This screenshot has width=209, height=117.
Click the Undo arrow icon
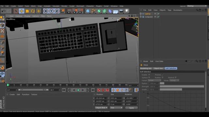tap(4, 11)
